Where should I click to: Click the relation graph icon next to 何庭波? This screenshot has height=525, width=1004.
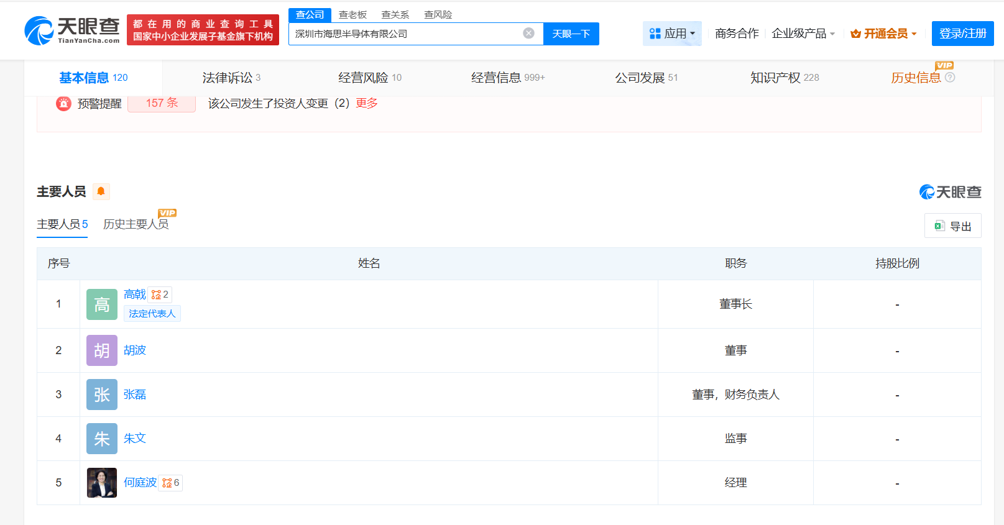click(x=167, y=483)
